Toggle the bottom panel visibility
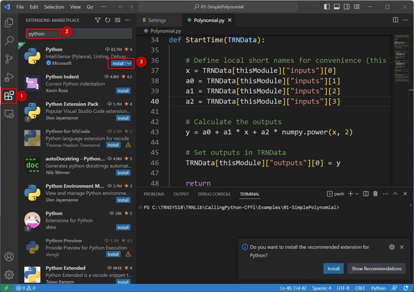This screenshot has width=414, height=292. (x=337, y=7)
